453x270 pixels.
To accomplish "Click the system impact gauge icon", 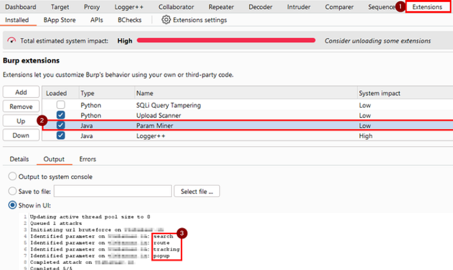I will point(12,41).
